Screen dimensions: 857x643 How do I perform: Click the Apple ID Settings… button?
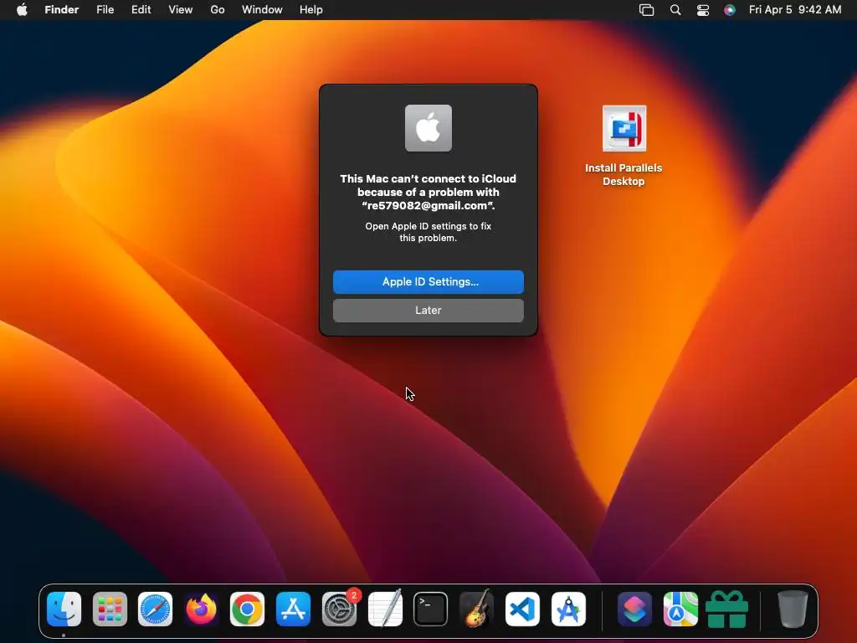[428, 282]
